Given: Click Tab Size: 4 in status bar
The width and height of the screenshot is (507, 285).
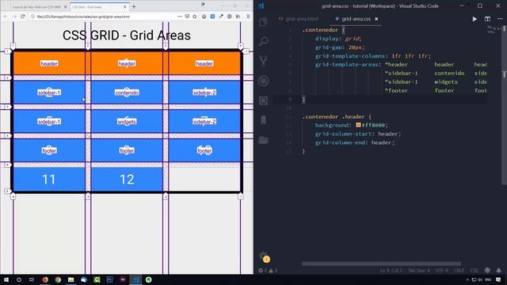Looking at the screenshot, I should point(419,270).
